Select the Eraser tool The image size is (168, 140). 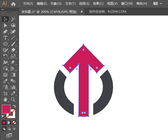point(13,50)
